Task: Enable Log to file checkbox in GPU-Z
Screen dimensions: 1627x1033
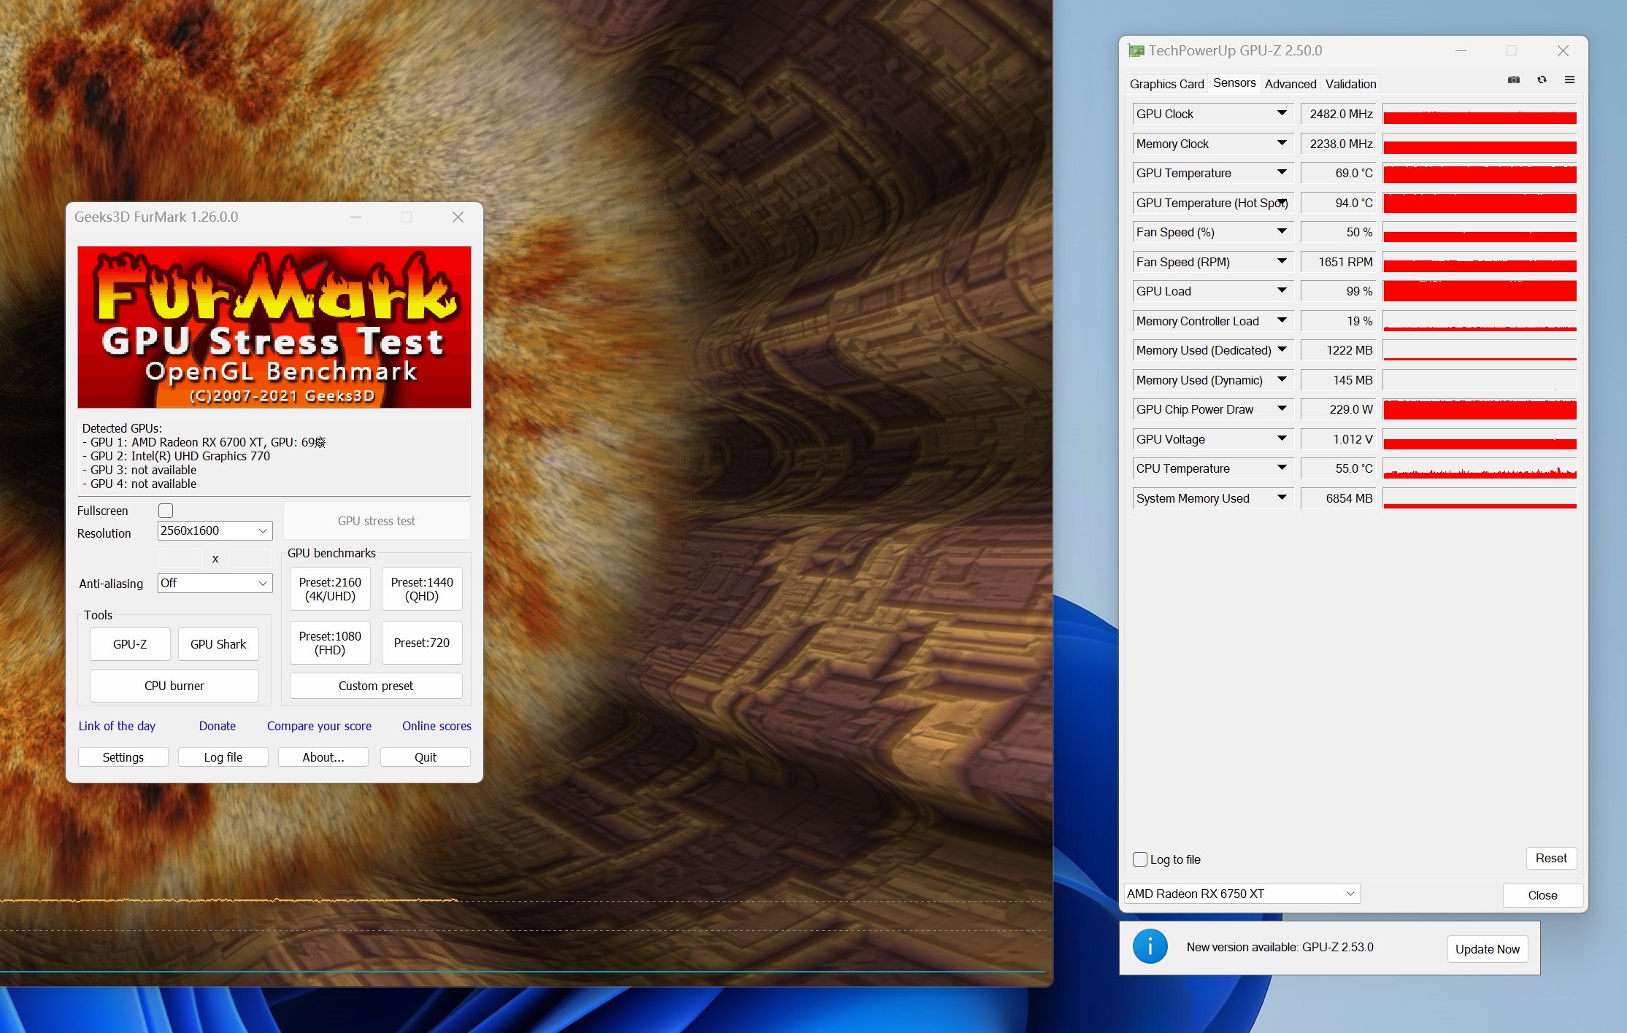Action: [x=1142, y=858]
